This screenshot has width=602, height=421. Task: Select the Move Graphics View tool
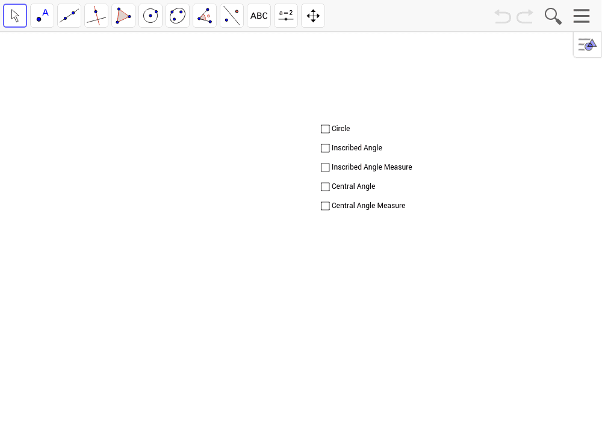(x=313, y=16)
